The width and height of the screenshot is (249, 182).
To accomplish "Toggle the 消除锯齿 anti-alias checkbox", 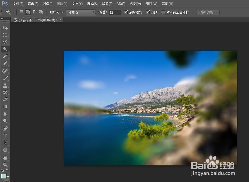I will pyautogui.click(x=126, y=12).
